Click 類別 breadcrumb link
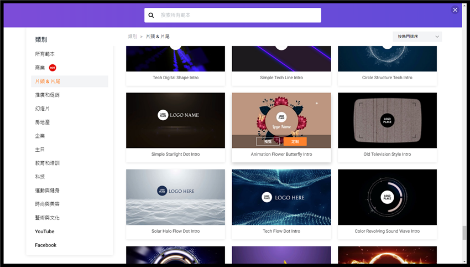The image size is (470, 267). pyautogui.click(x=132, y=37)
